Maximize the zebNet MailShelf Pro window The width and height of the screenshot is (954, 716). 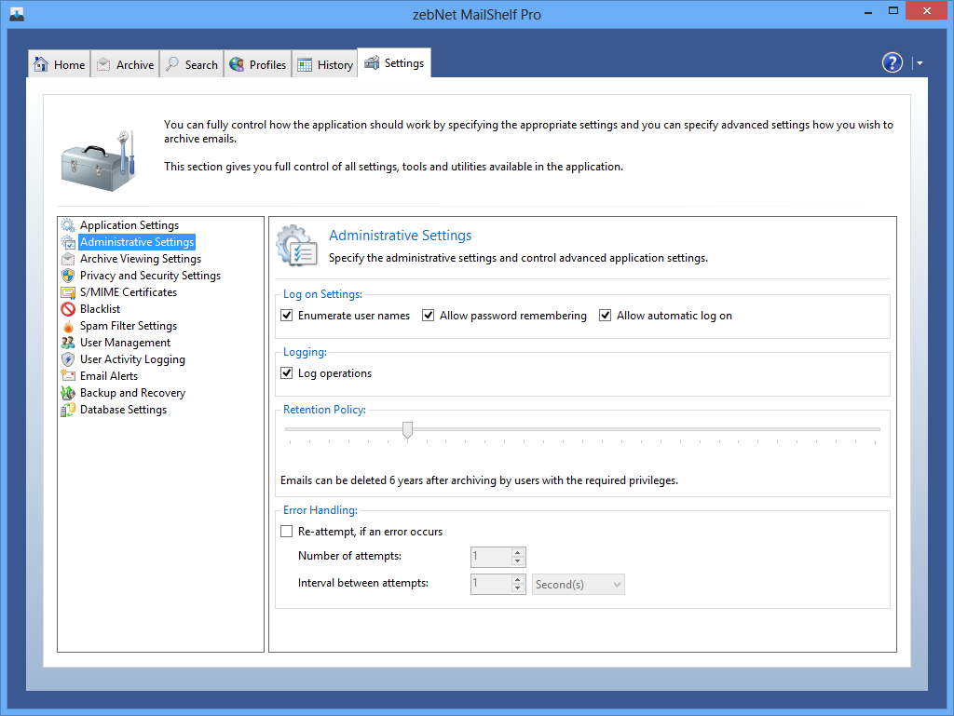(x=893, y=11)
